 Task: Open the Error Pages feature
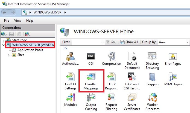(x=173, y=58)
